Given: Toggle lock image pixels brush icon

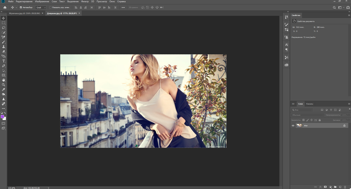Looking at the screenshot, I should [x=307, y=120].
